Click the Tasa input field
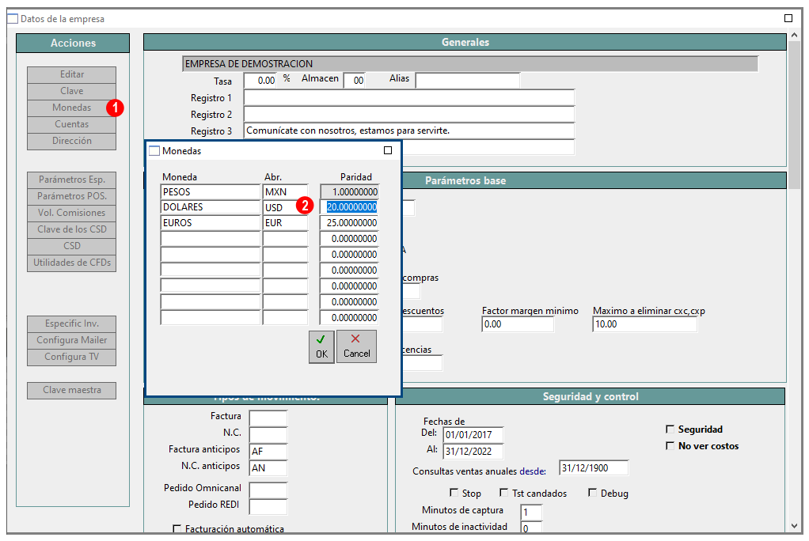 260,81
